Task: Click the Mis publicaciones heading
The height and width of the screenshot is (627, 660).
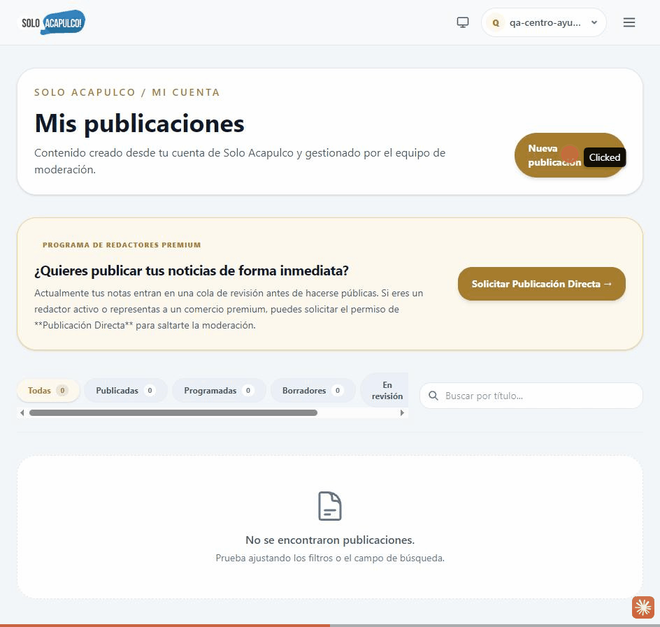Action: (x=139, y=124)
